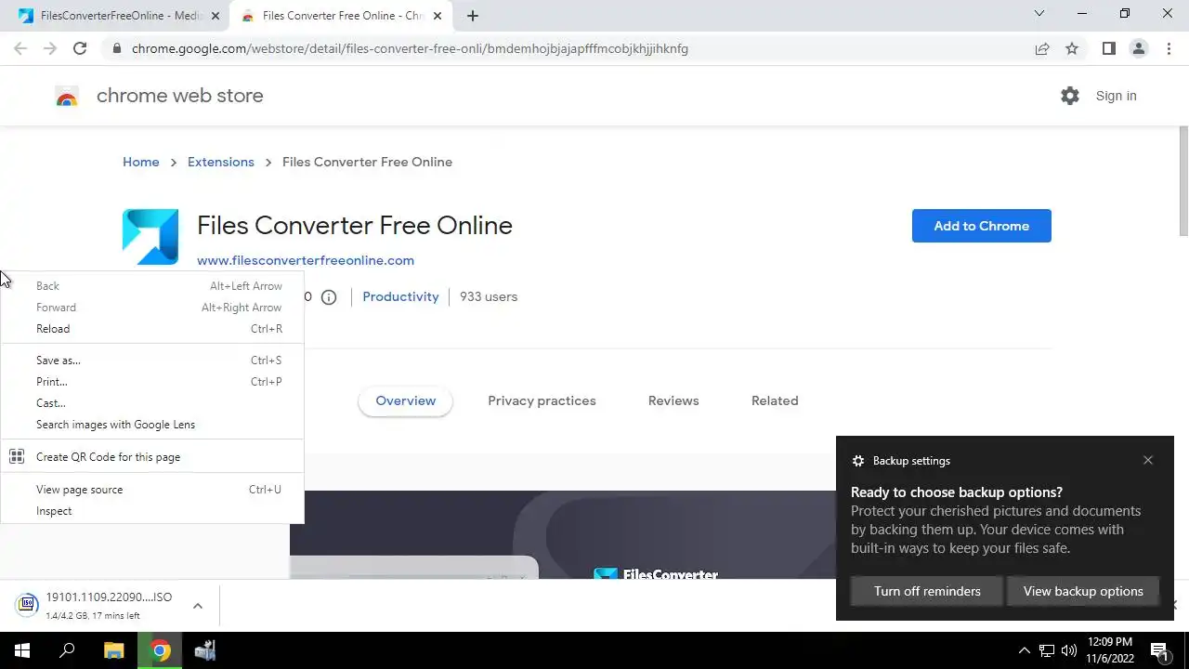Open network tray icon
This screenshot has height=669, width=1189.
(1047, 650)
